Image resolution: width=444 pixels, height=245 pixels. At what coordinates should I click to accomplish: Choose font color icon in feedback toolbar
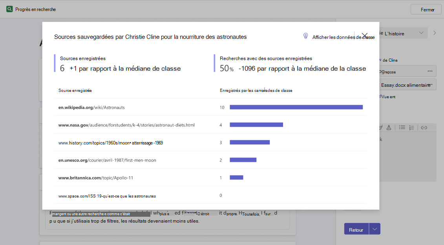[x=389, y=128]
